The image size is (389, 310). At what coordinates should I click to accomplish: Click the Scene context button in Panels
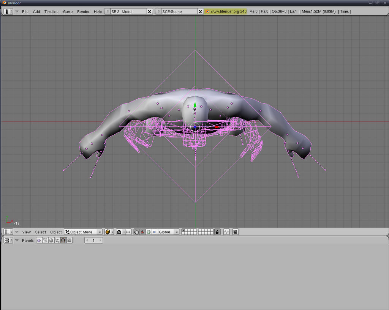(69, 241)
